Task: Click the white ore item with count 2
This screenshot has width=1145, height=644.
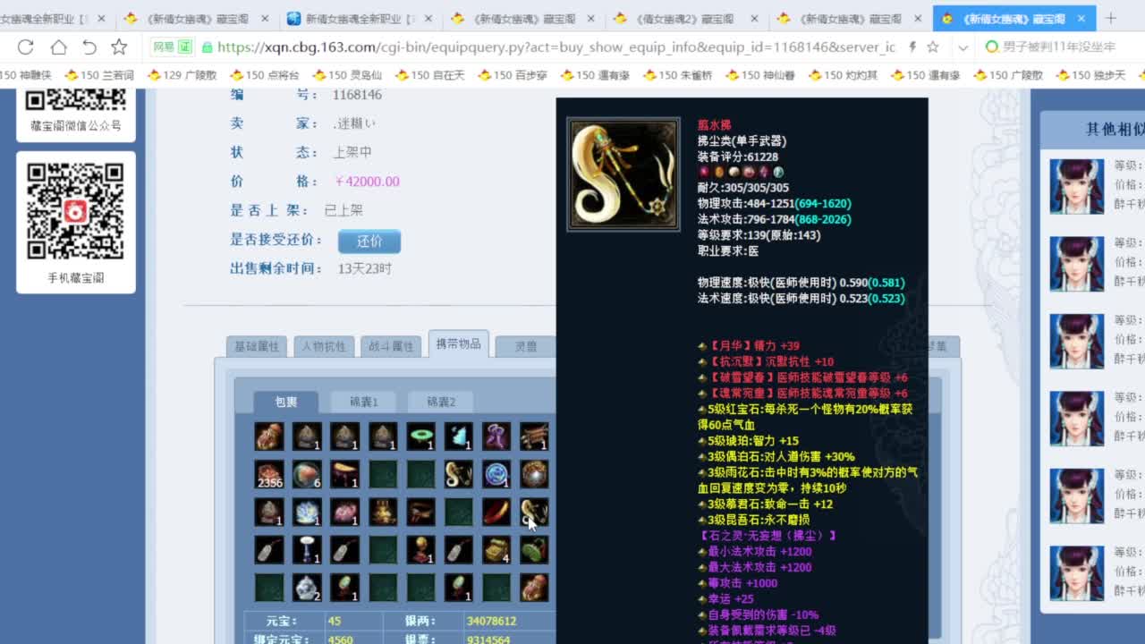Action: click(x=307, y=587)
